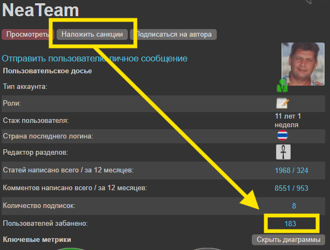Click the ankh section editor icon
330x250 pixels.
(x=283, y=152)
